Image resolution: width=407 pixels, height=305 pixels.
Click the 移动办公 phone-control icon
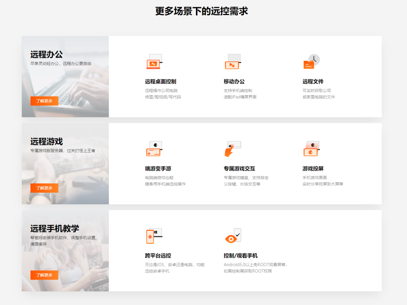pos(233,62)
